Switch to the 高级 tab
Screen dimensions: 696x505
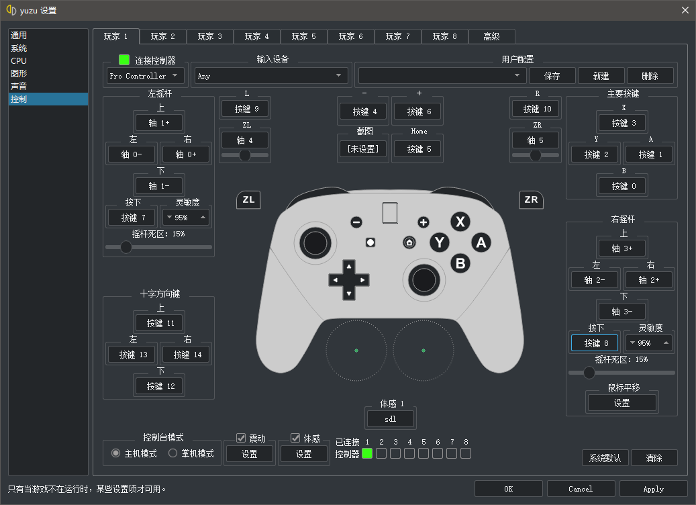coord(491,36)
